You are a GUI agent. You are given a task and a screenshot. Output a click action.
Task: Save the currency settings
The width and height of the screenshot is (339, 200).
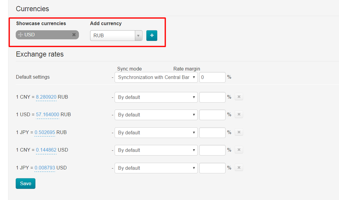pos(25,184)
